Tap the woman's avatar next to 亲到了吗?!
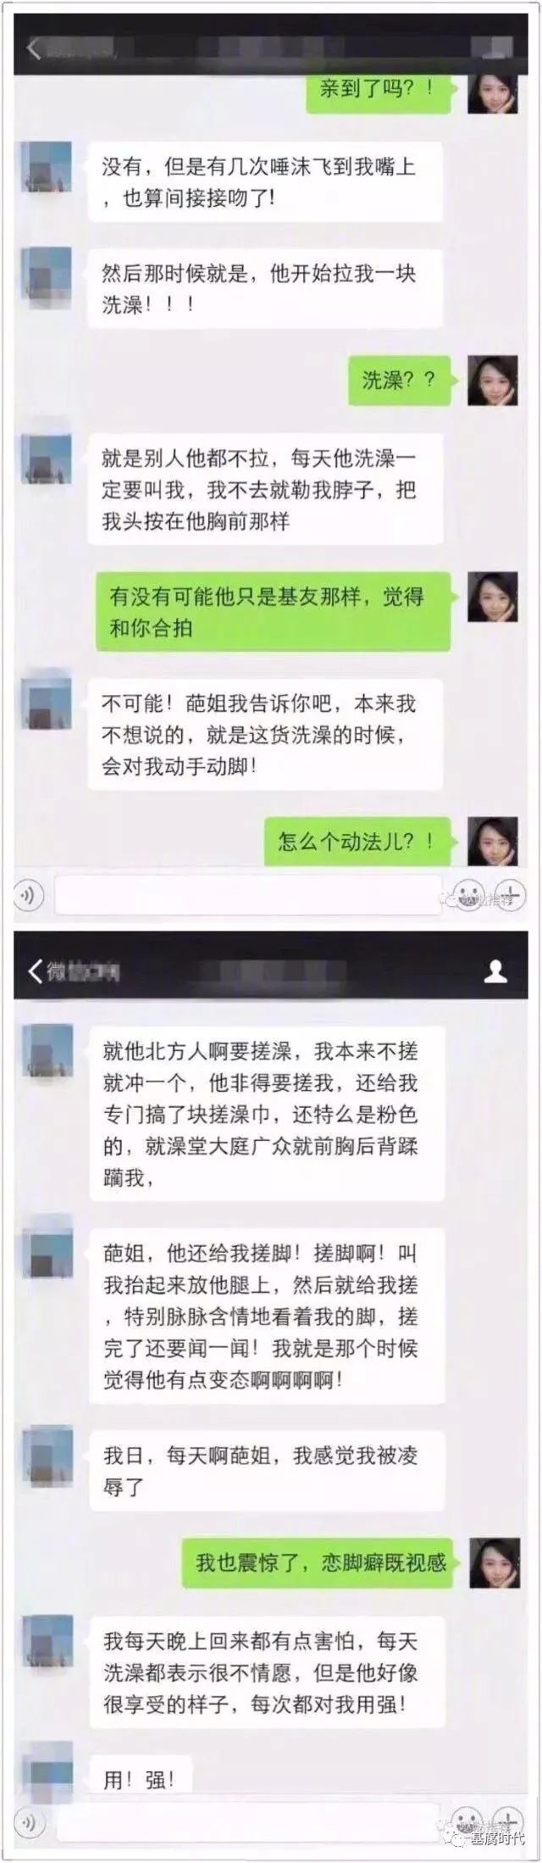 493,90
